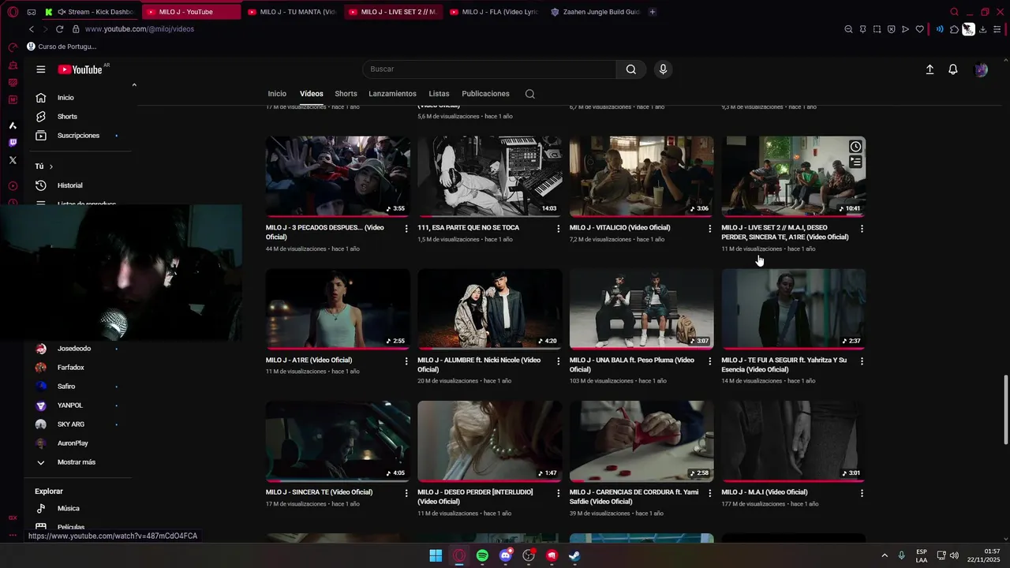
Task: Open the YANPOL subscription channel
Action: 69,405
